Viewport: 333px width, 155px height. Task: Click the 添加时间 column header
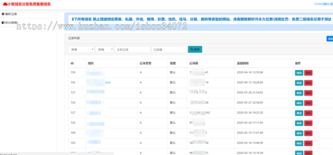click(x=243, y=63)
